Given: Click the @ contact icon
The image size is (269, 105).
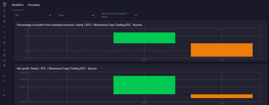Looking at the screenshot, I should coord(4,65).
